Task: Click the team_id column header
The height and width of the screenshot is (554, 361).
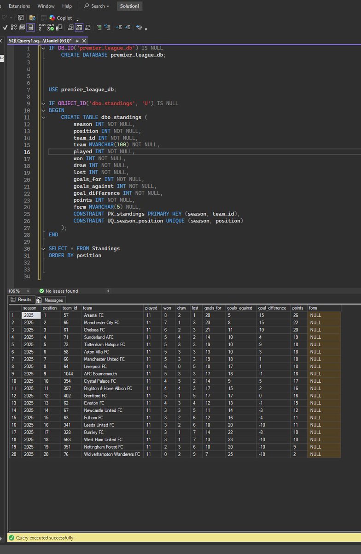Action: 71,308
